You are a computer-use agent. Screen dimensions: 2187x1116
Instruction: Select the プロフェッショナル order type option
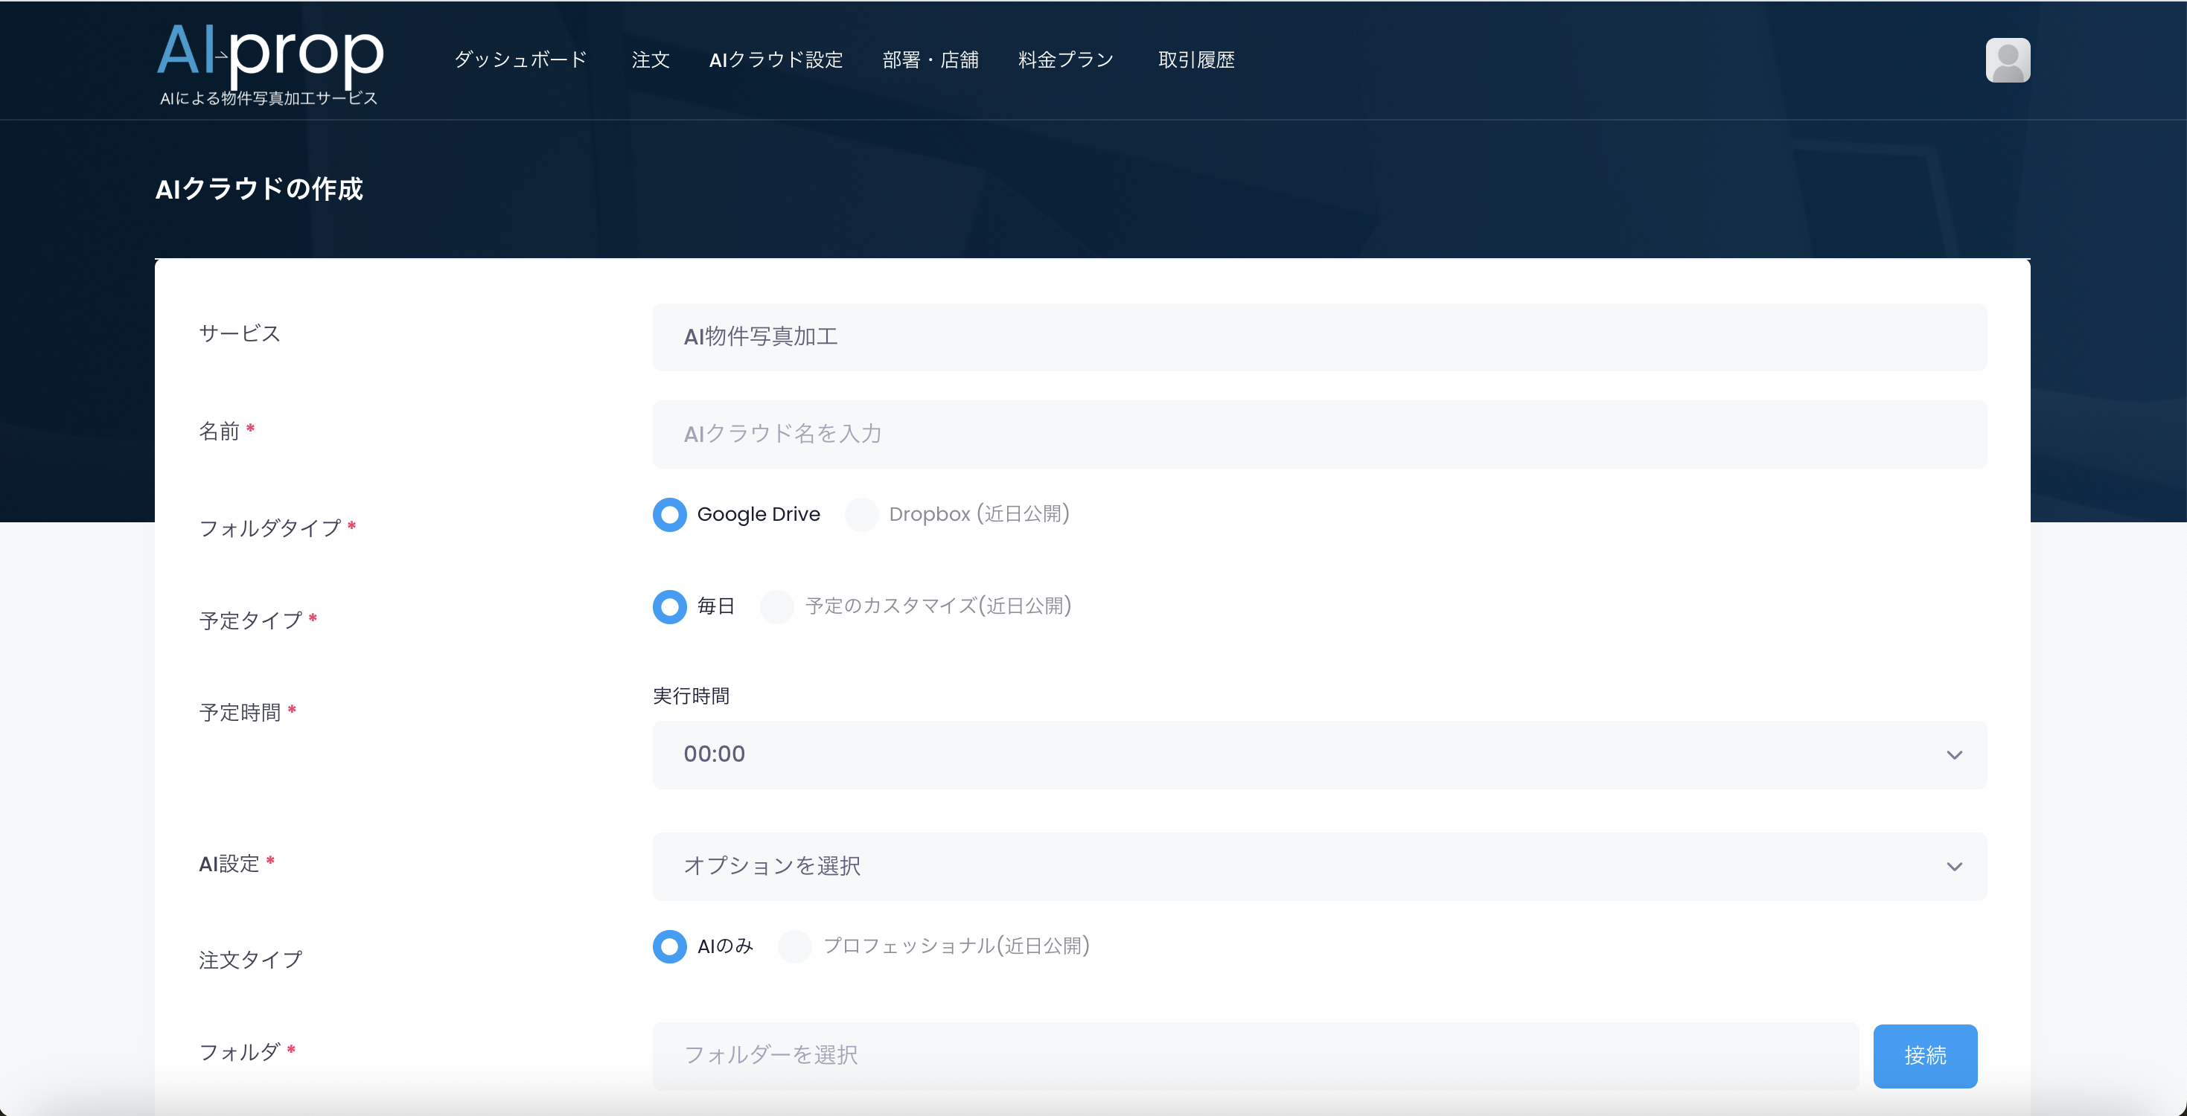(x=795, y=946)
